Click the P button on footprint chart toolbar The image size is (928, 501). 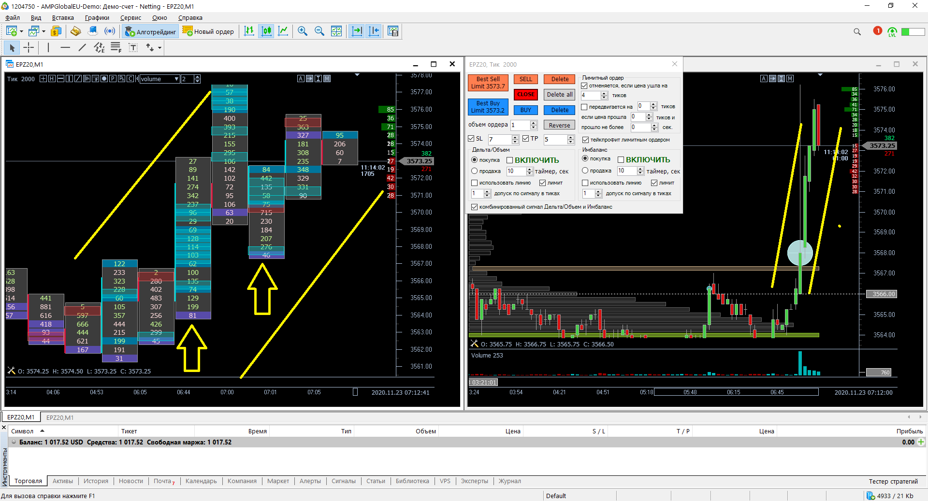pyautogui.click(x=113, y=79)
